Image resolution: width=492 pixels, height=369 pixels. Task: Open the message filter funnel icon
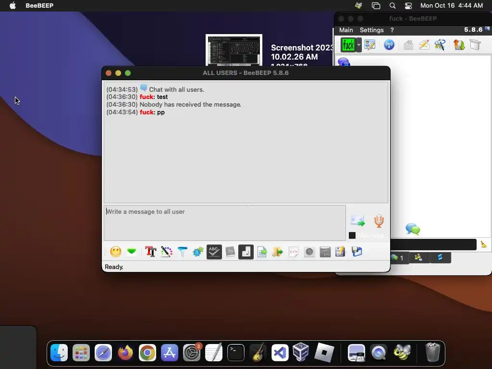182,252
